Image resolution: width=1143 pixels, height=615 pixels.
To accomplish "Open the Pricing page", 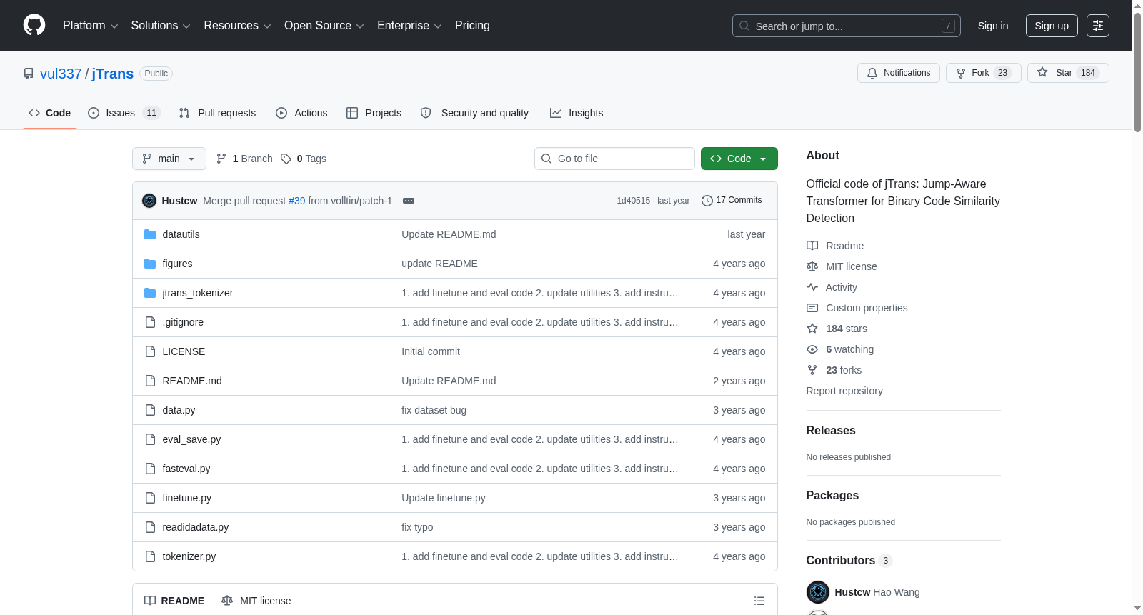I will coord(472,26).
